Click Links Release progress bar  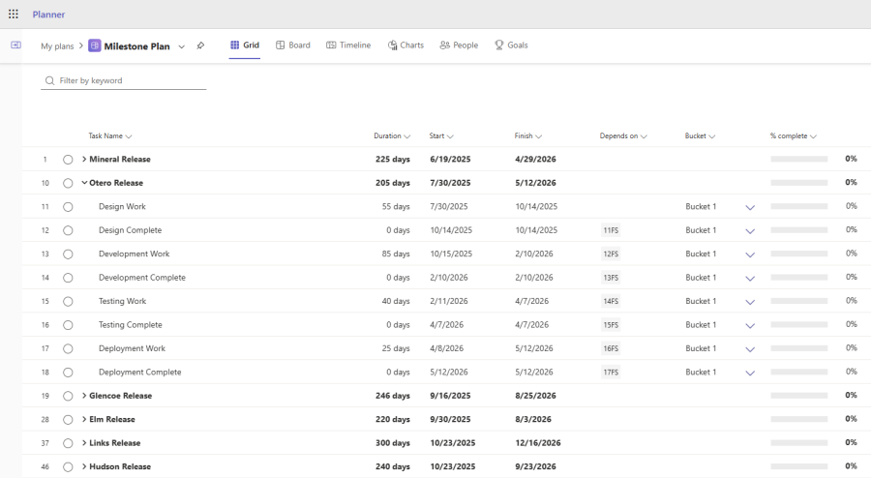(798, 443)
